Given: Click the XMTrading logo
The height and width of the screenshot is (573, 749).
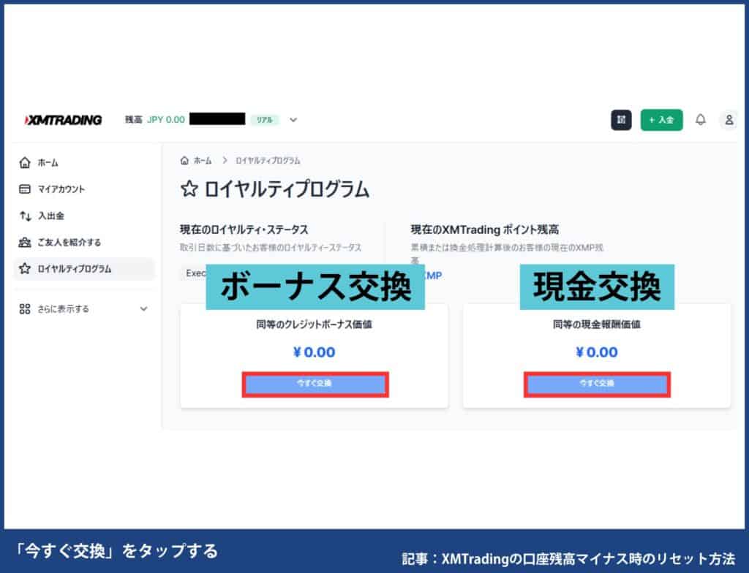Looking at the screenshot, I should coord(63,120).
